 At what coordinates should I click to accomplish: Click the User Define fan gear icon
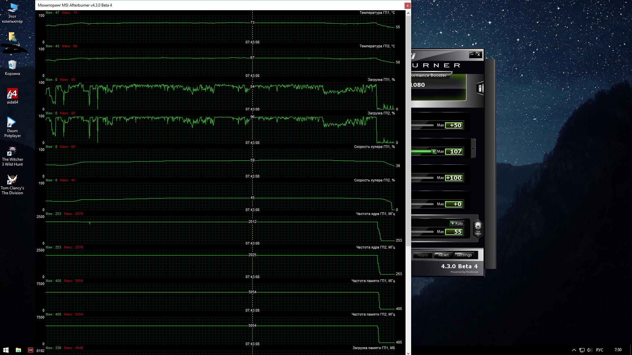(478, 226)
